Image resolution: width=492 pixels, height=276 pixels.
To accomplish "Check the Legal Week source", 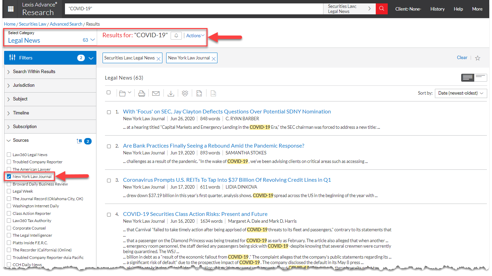I will click(x=9, y=191).
